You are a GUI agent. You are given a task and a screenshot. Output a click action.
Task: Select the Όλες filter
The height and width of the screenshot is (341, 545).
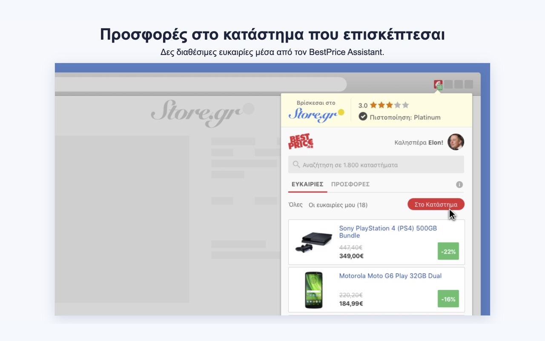coord(295,205)
